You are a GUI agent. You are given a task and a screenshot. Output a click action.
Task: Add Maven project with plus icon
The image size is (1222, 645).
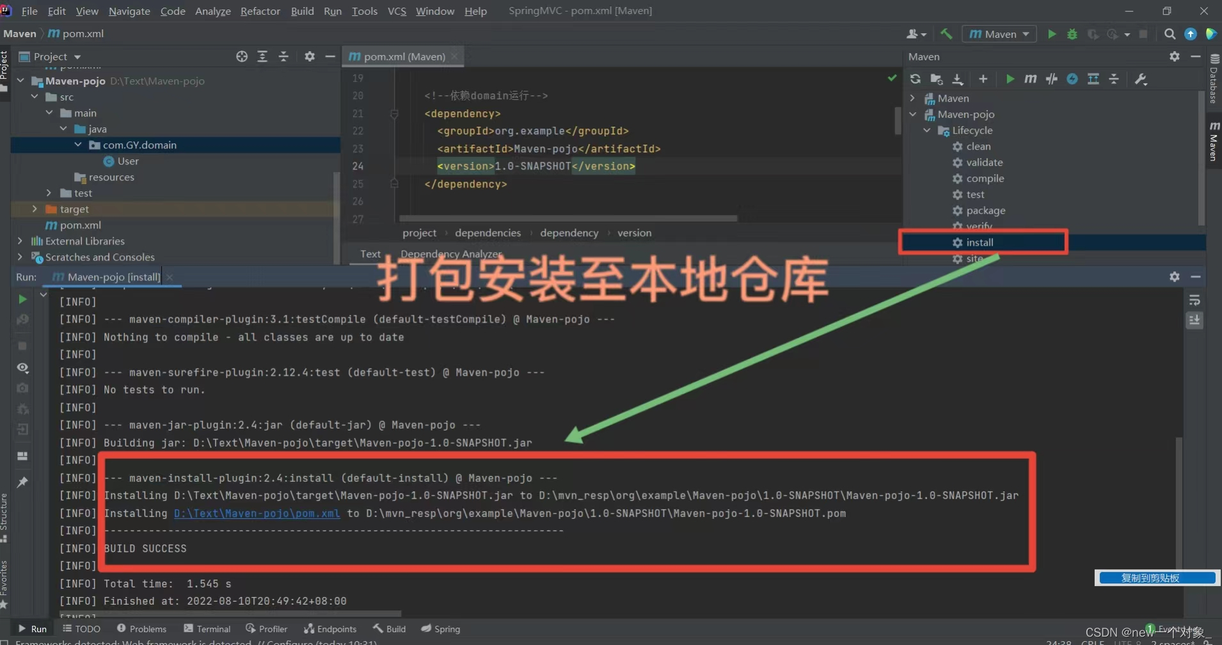point(983,79)
